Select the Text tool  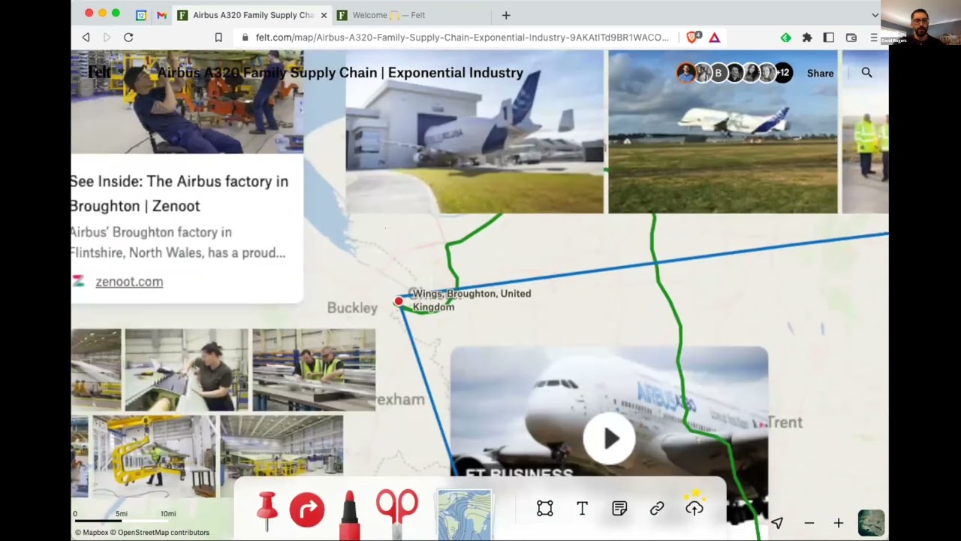click(x=582, y=509)
